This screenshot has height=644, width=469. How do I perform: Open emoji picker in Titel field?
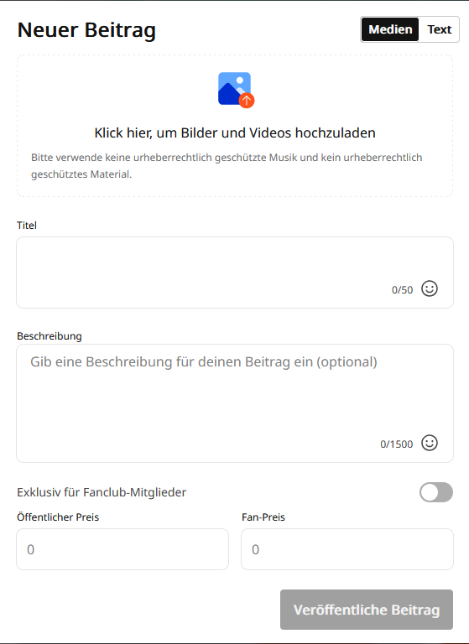click(x=429, y=288)
